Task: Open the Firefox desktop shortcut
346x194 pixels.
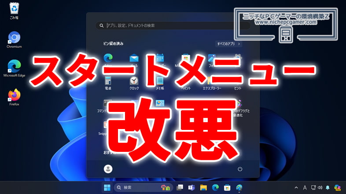Action: (x=14, y=95)
